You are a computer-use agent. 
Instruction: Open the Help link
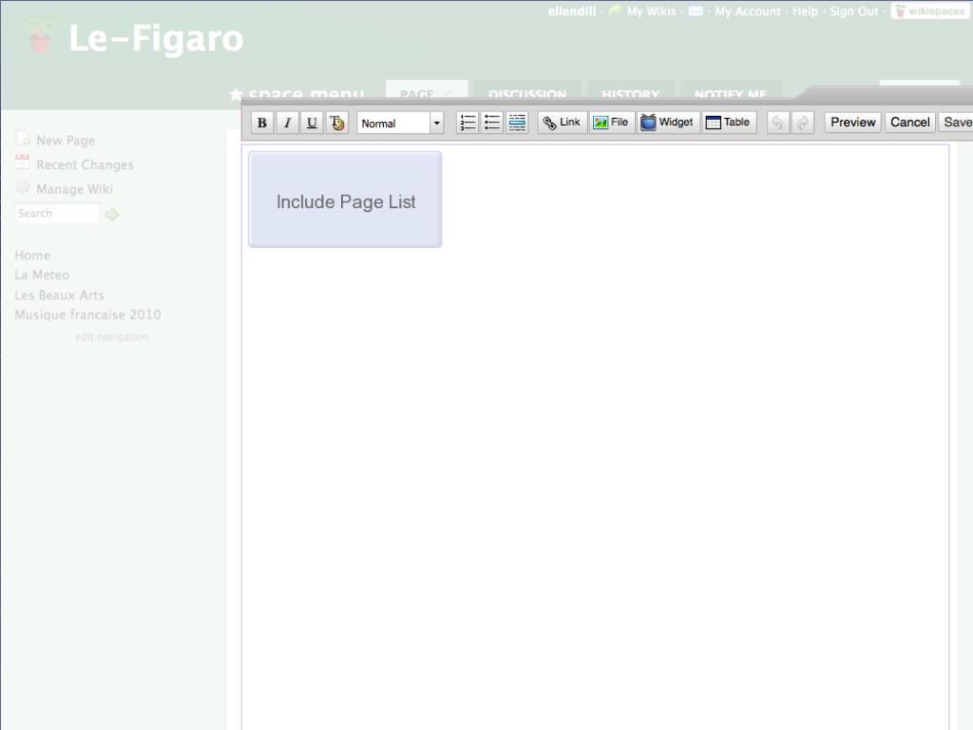(x=805, y=11)
